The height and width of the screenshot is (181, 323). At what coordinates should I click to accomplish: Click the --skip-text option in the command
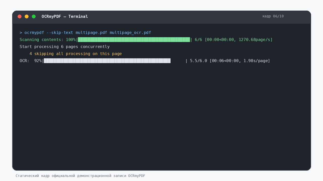[60, 33]
